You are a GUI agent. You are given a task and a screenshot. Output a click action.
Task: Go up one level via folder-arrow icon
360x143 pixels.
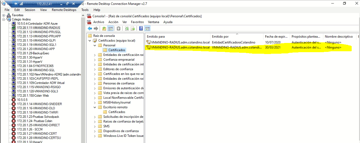104,29
